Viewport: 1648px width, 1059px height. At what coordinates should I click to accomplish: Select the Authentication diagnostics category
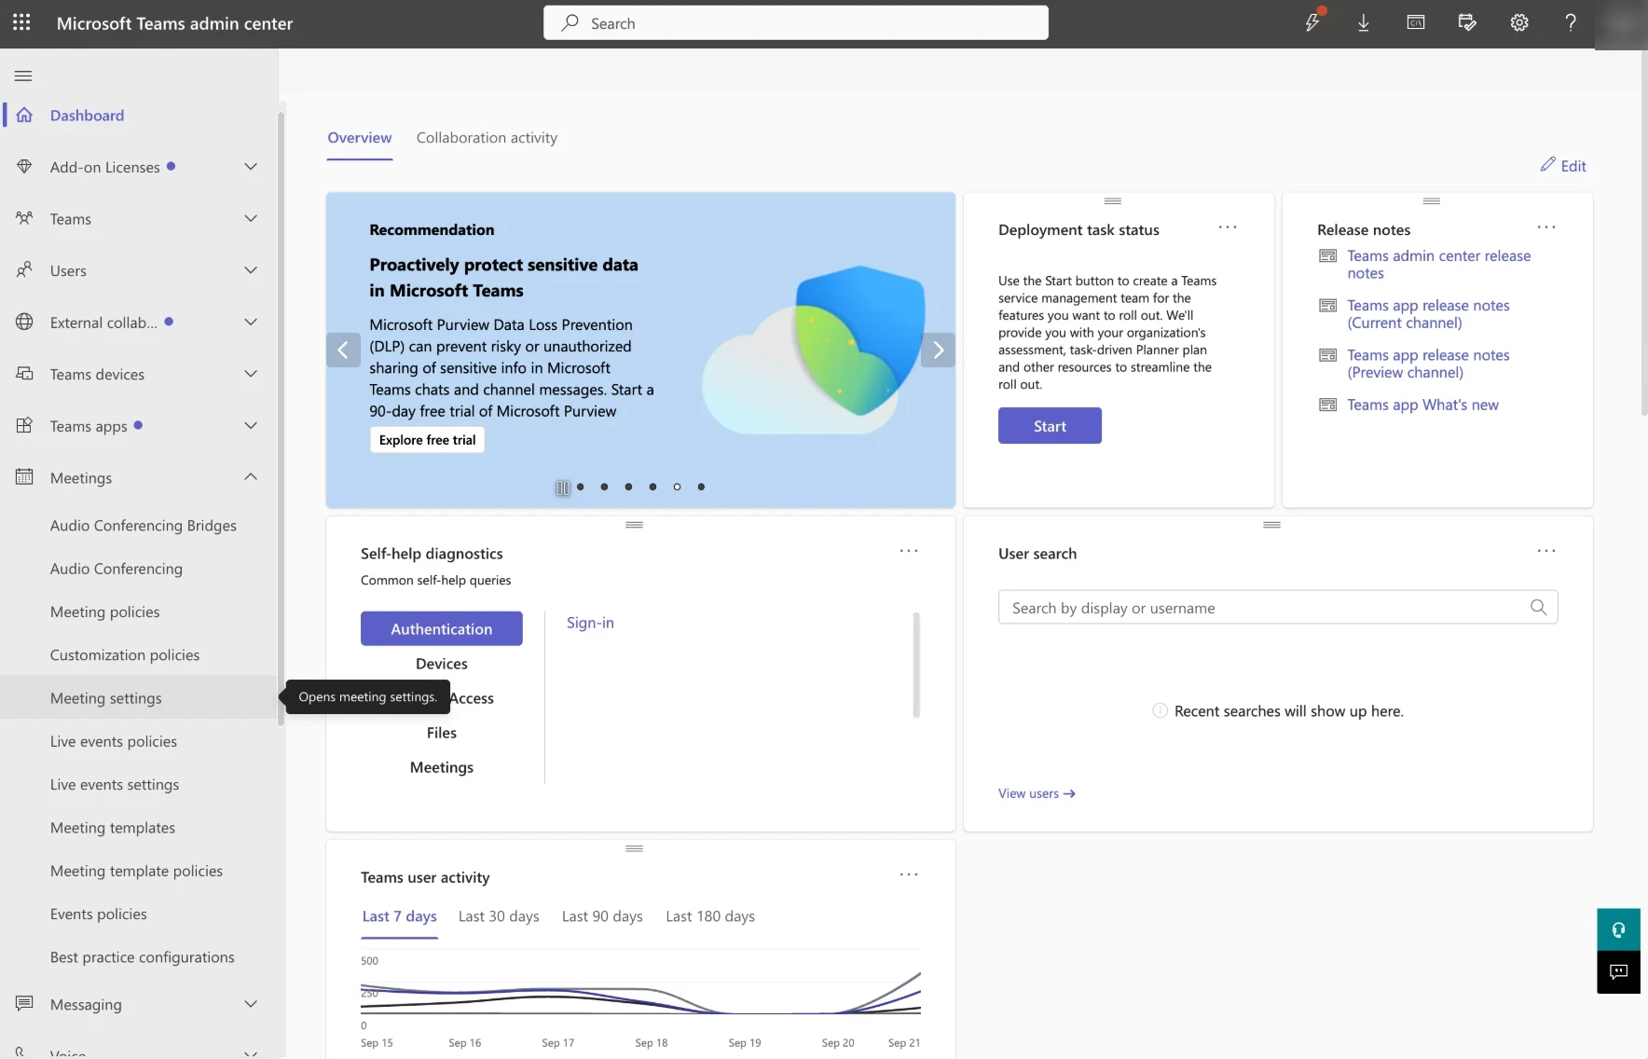442,629
